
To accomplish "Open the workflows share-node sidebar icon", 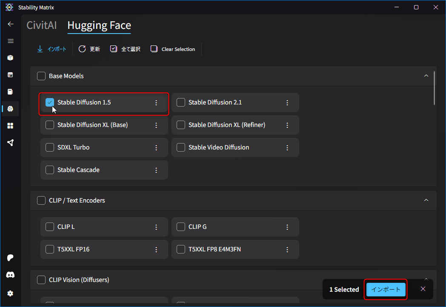I will (x=11, y=143).
